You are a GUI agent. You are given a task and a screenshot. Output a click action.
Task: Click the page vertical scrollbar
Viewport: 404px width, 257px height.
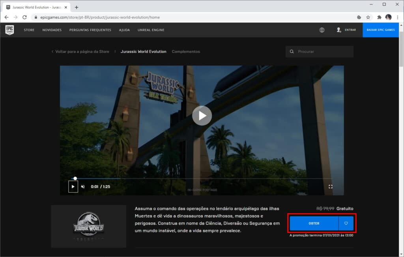(401, 49)
